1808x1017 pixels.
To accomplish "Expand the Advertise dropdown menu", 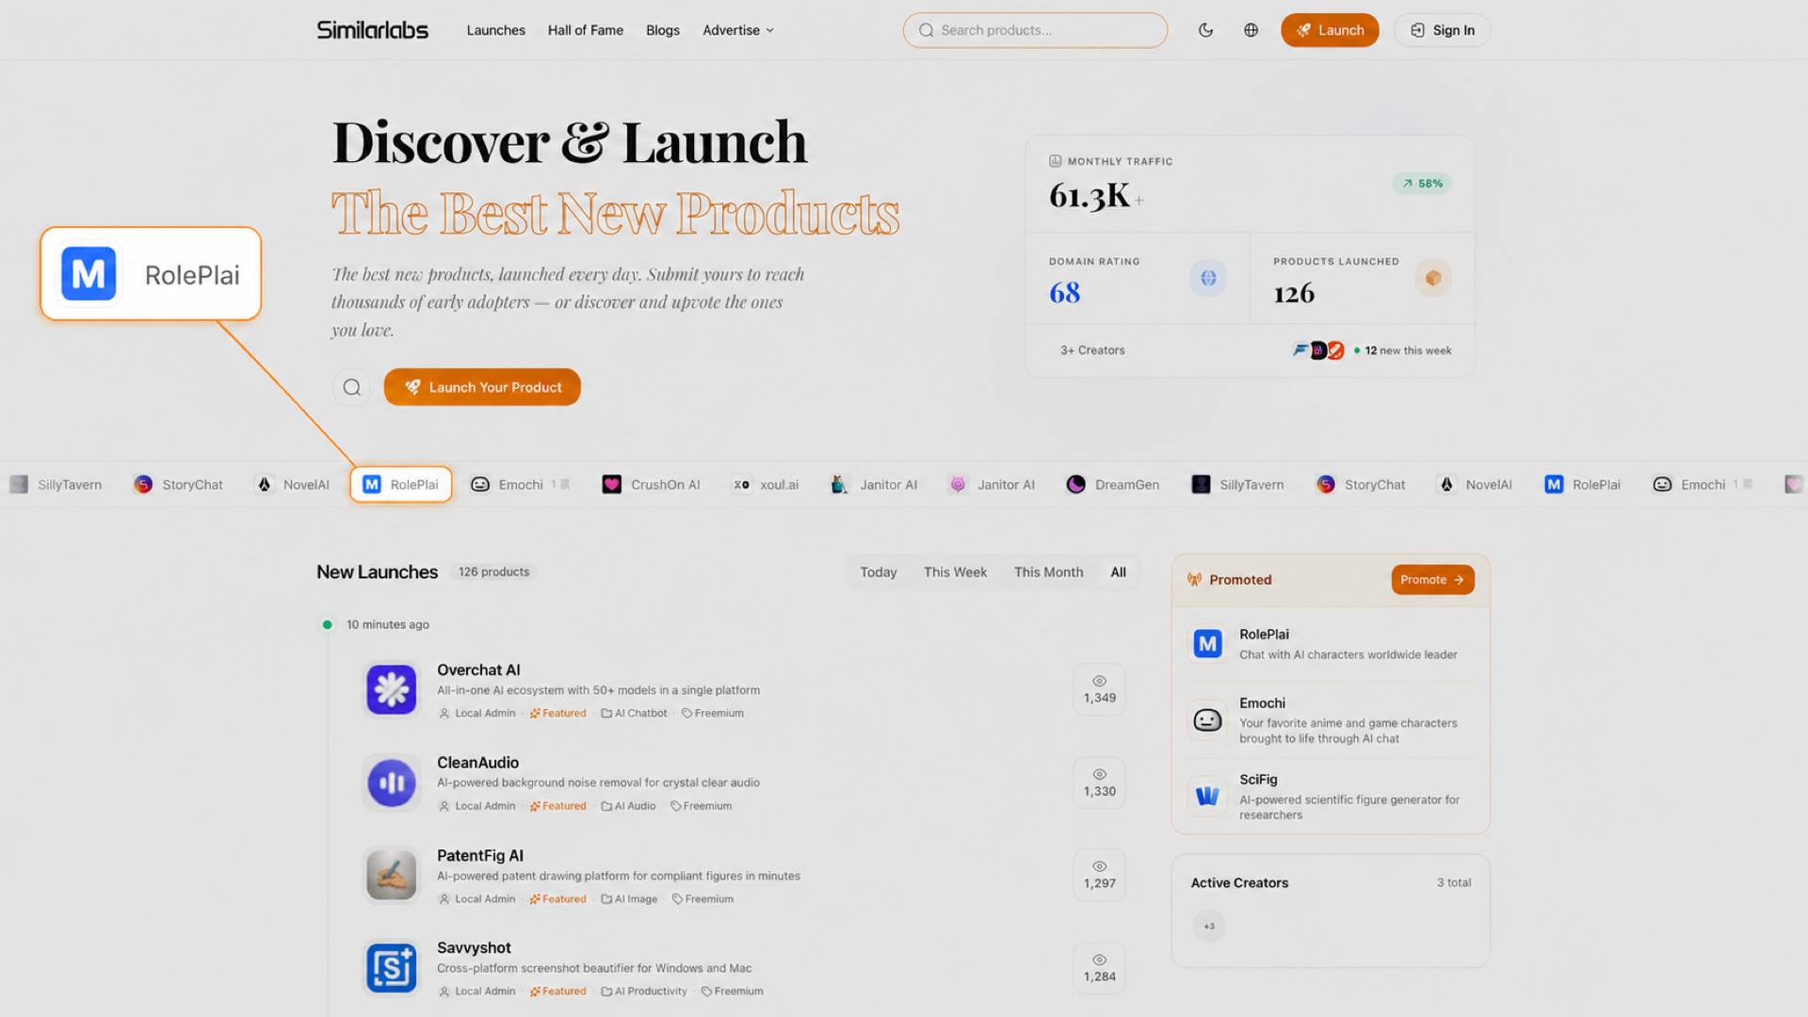I will pos(738,30).
